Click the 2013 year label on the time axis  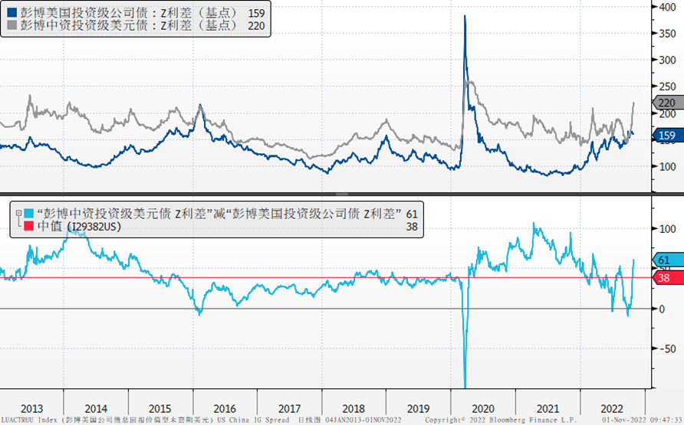click(32, 409)
